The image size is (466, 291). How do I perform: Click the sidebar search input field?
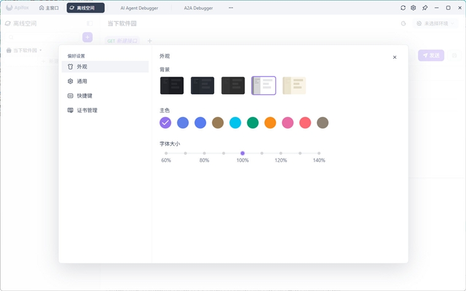tap(42, 37)
